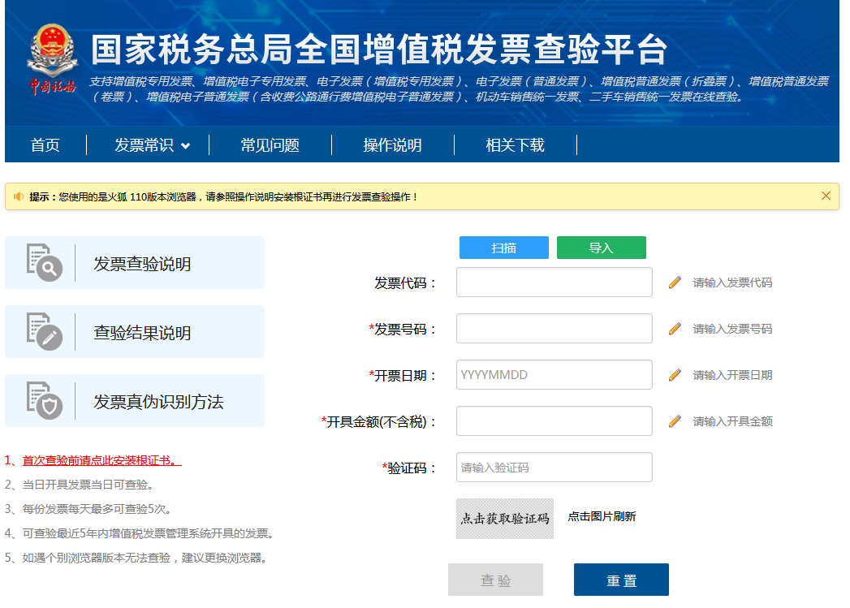Click the pencil icon beside 请输入发票代码

[675, 282]
